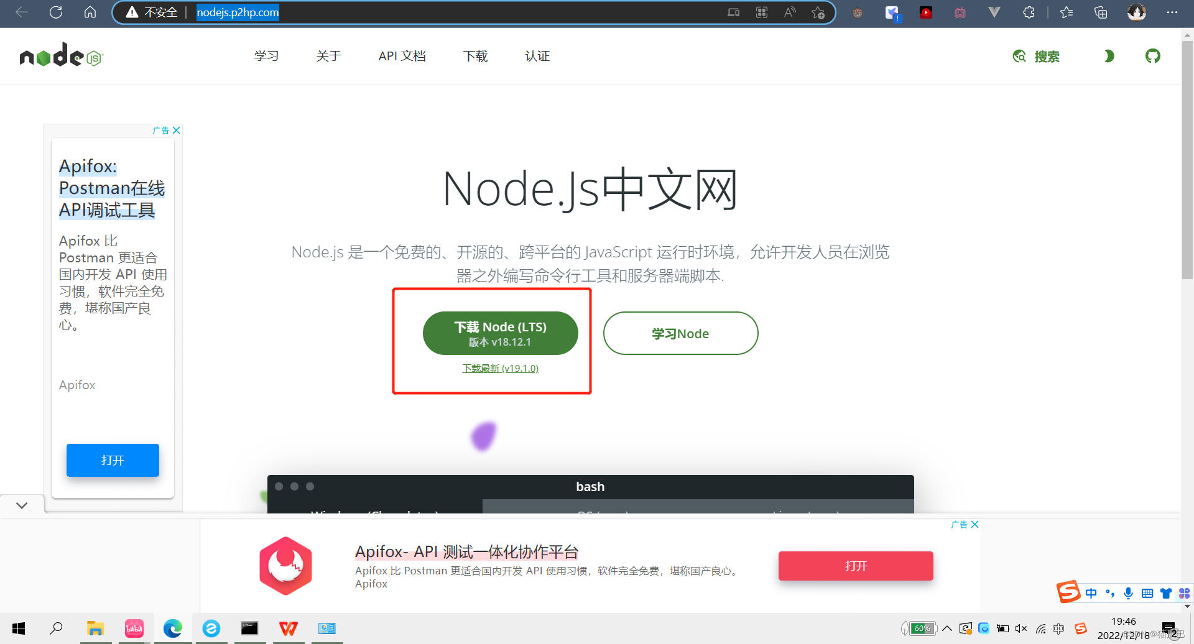Open the 学习 nav menu
This screenshot has width=1194, height=644.
click(x=266, y=56)
